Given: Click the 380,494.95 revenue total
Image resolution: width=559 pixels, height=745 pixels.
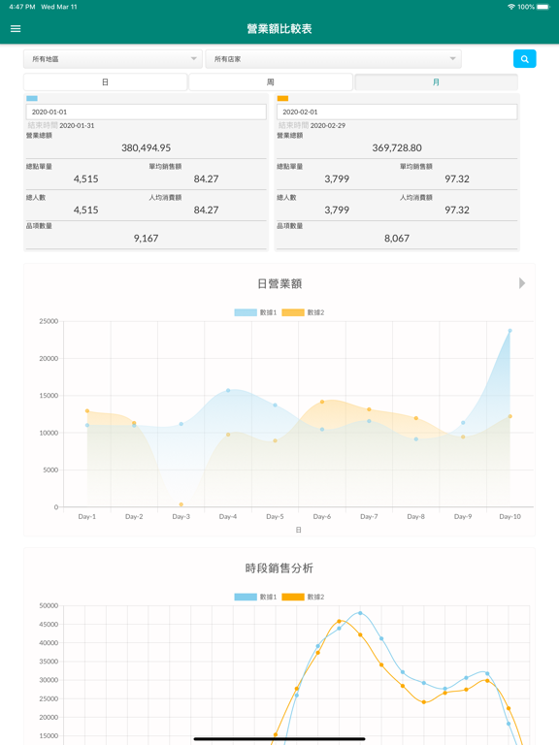Looking at the screenshot, I should pyautogui.click(x=146, y=147).
